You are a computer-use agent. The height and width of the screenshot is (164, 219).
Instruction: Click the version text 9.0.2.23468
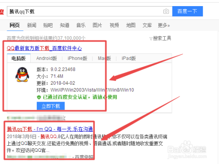[x=63, y=69]
